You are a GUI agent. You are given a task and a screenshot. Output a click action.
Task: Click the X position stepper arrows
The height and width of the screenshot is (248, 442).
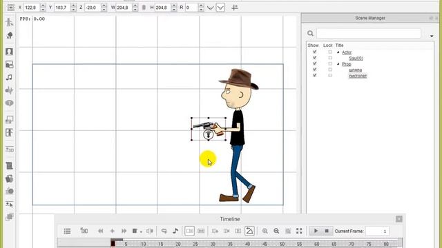point(43,8)
